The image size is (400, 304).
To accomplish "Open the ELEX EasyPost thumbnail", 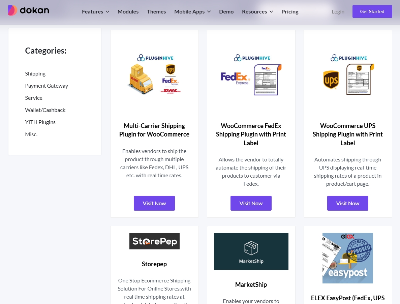I will pos(347,258).
